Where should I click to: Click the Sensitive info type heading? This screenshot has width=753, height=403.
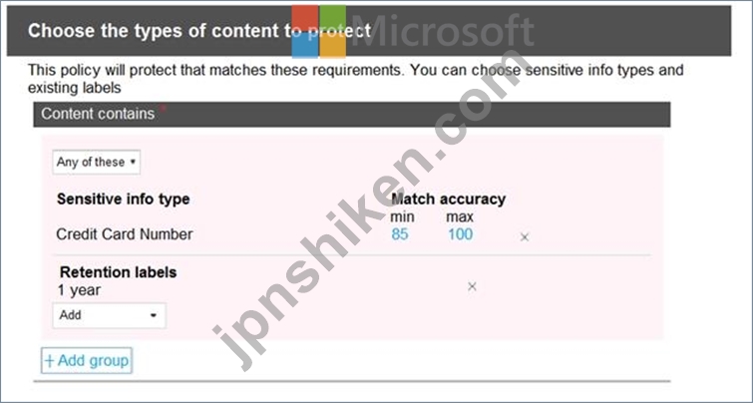coord(123,199)
